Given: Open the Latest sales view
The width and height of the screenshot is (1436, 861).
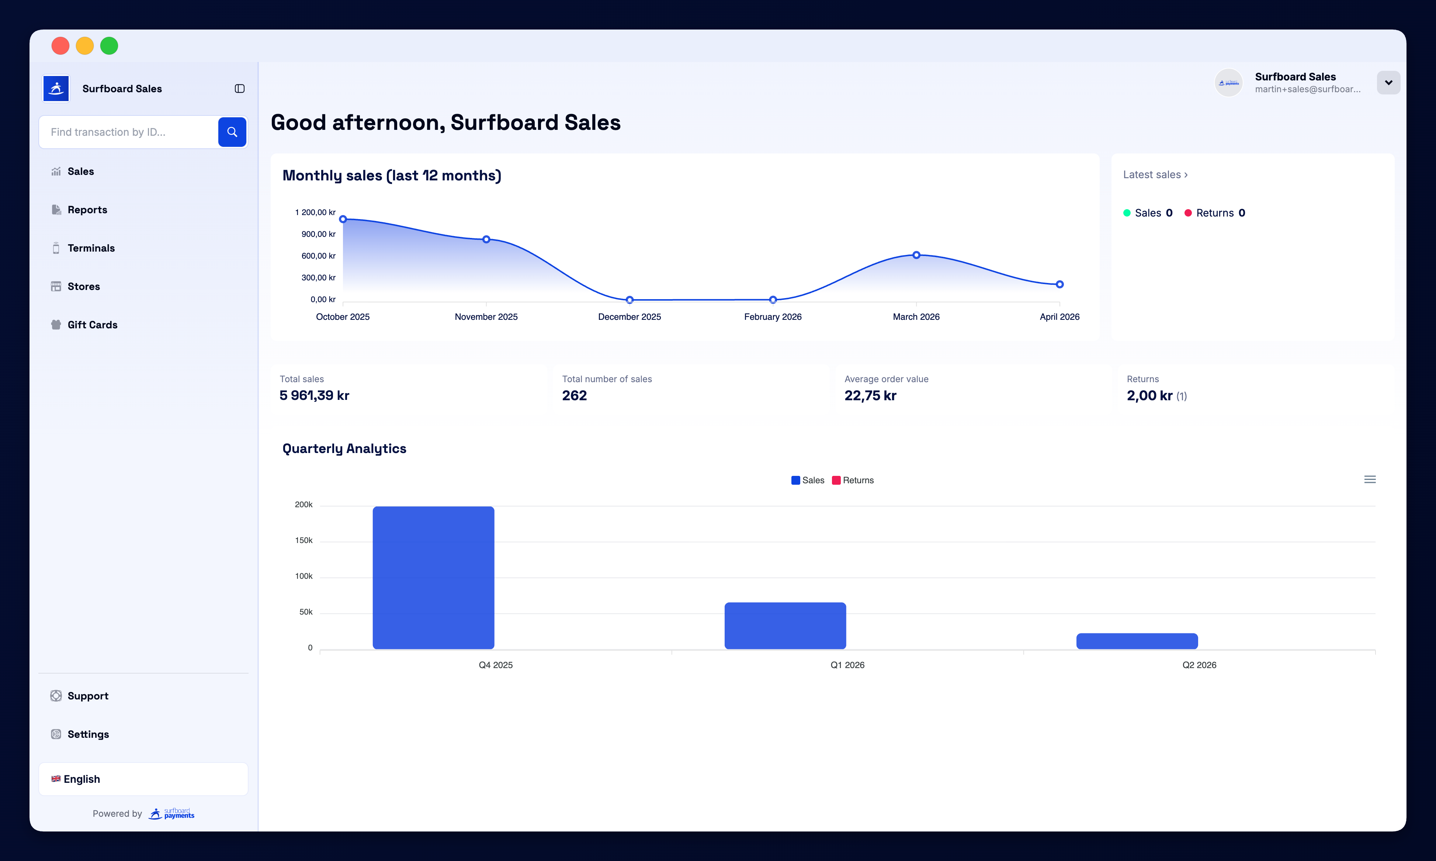Looking at the screenshot, I should click(1155, 174).
